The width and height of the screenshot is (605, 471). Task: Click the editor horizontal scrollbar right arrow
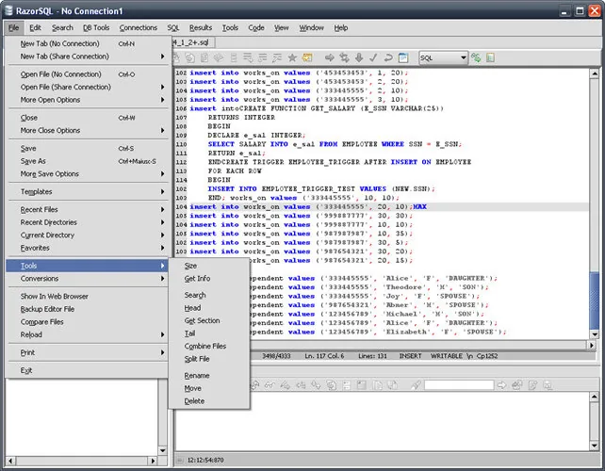[592, 346]
